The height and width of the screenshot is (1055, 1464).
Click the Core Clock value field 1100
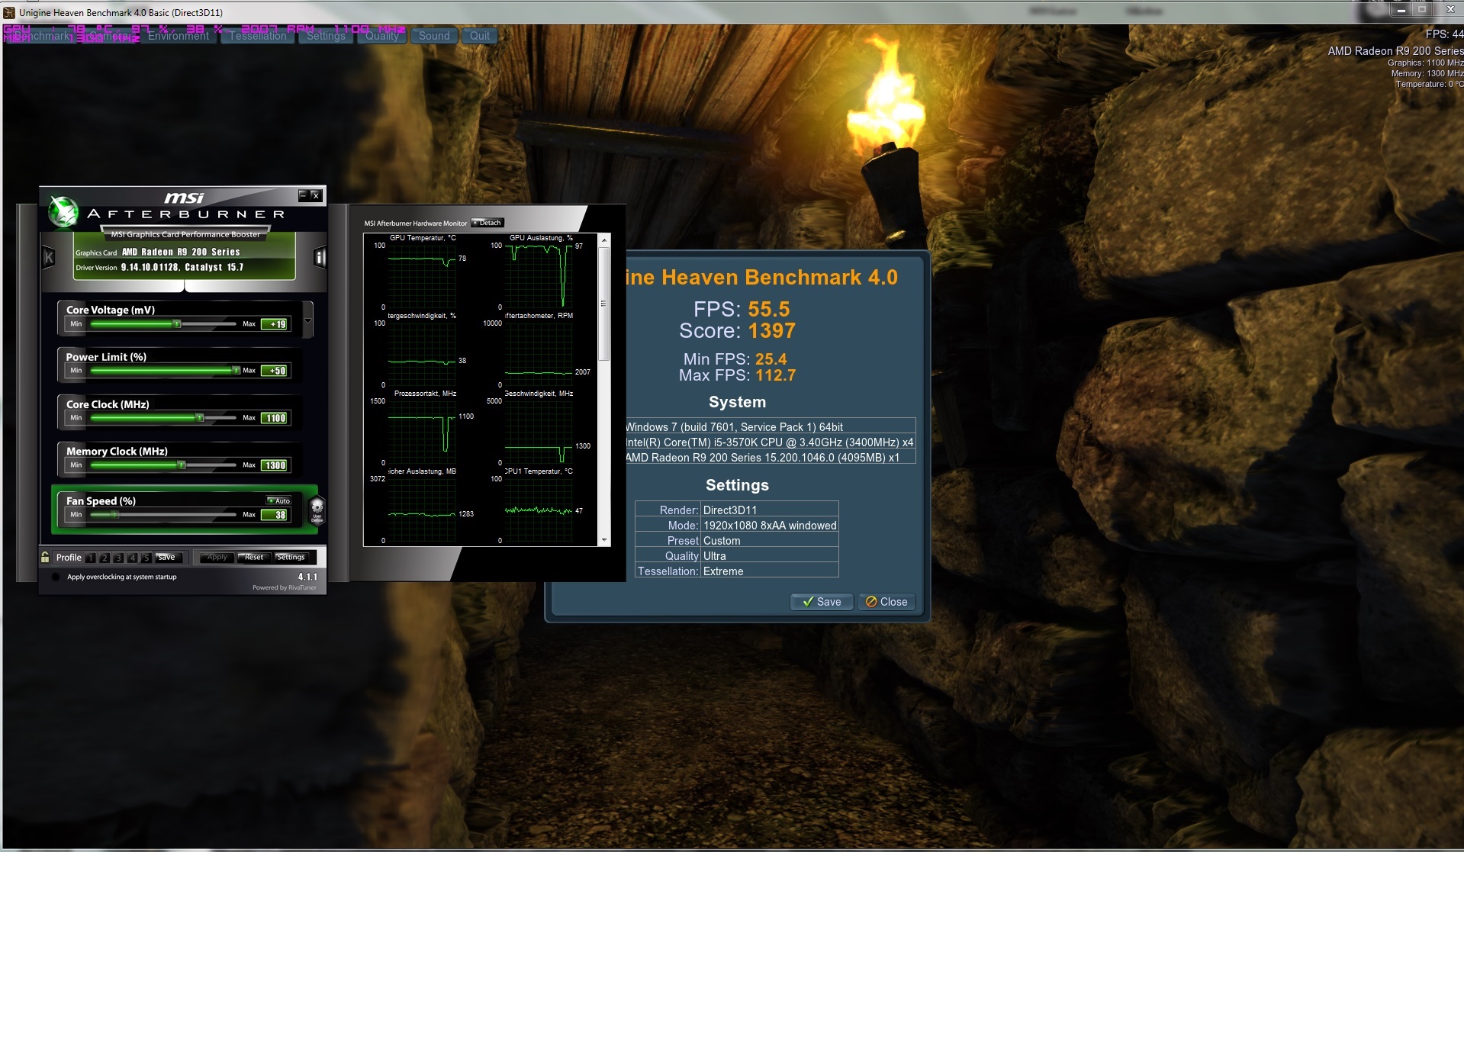(x=275, y=418)
